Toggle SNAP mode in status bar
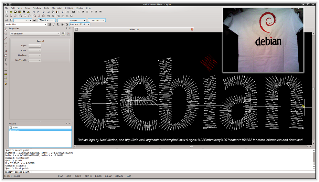Viewport: 319px width, 182px height. 60,176
